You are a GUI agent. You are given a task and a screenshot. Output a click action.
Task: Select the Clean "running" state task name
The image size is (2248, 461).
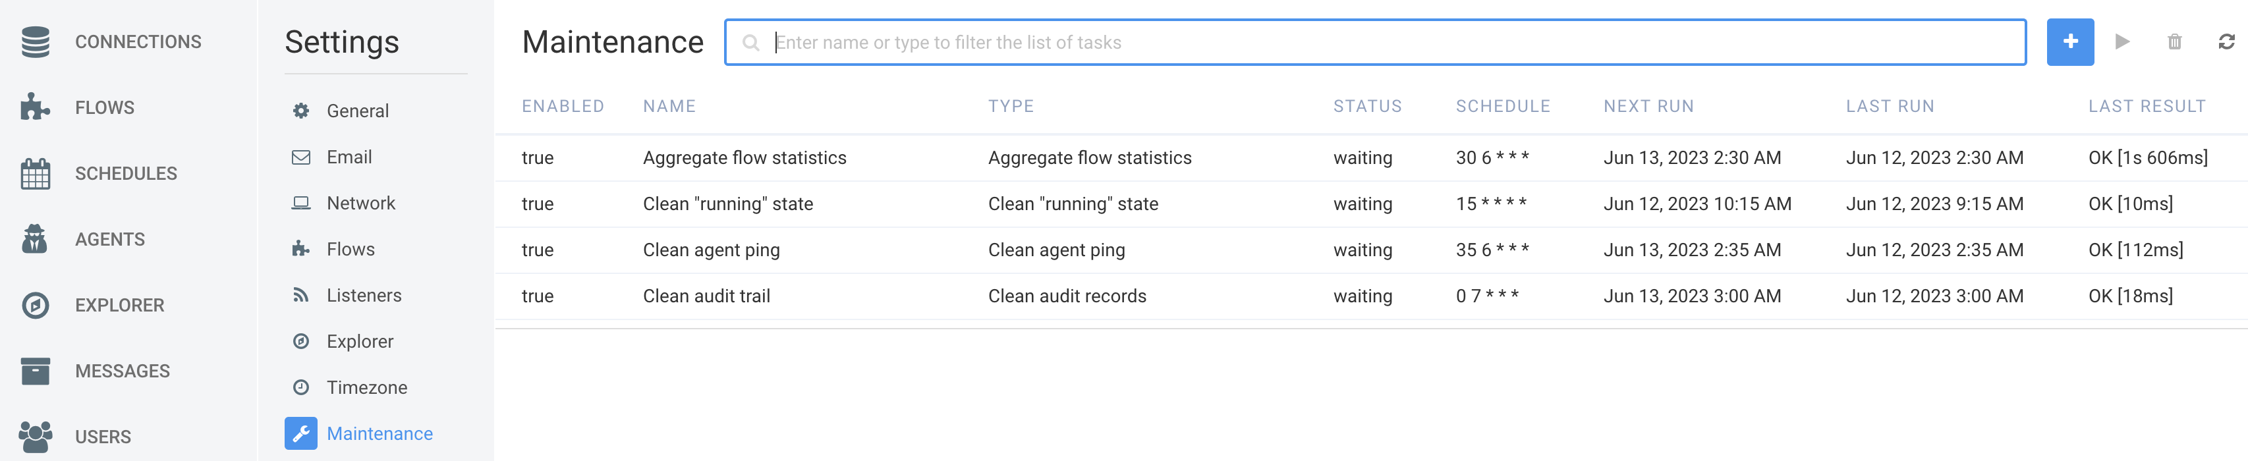point(728,204)
